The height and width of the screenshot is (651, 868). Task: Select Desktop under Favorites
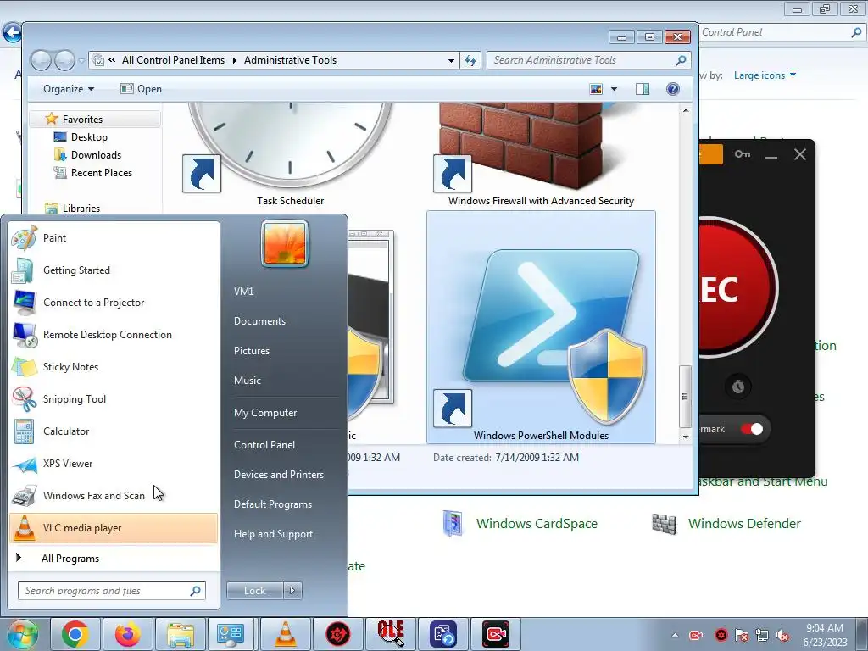[88, 137]
